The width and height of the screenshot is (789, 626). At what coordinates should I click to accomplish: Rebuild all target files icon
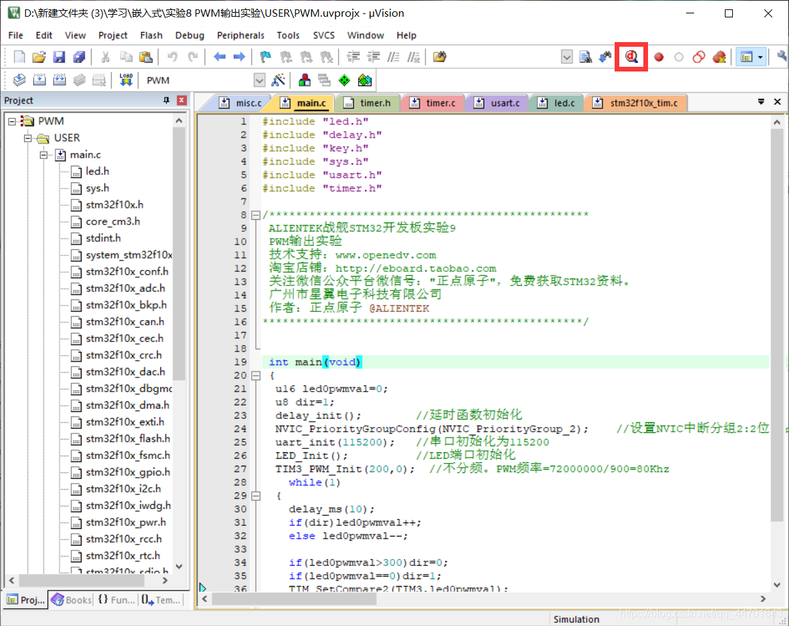59,80
